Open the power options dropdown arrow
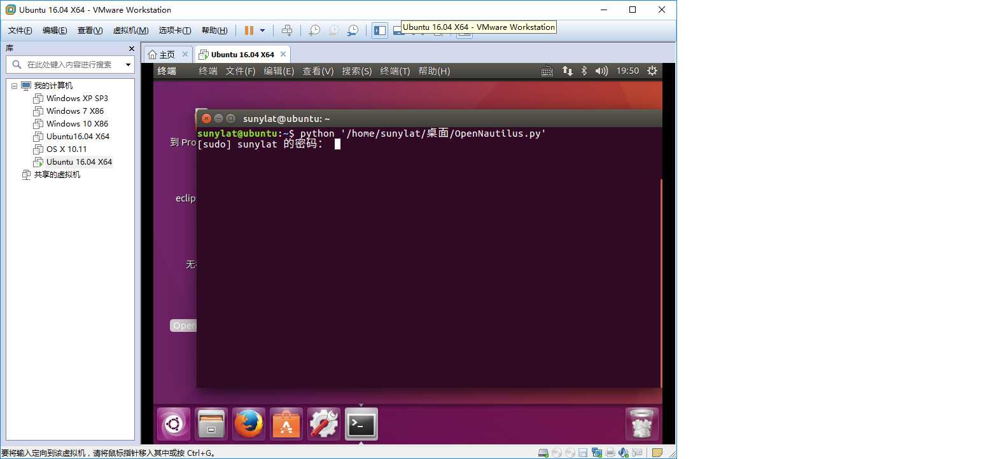This screenshot has width=1001, height=459. click(x=262, y=31)
